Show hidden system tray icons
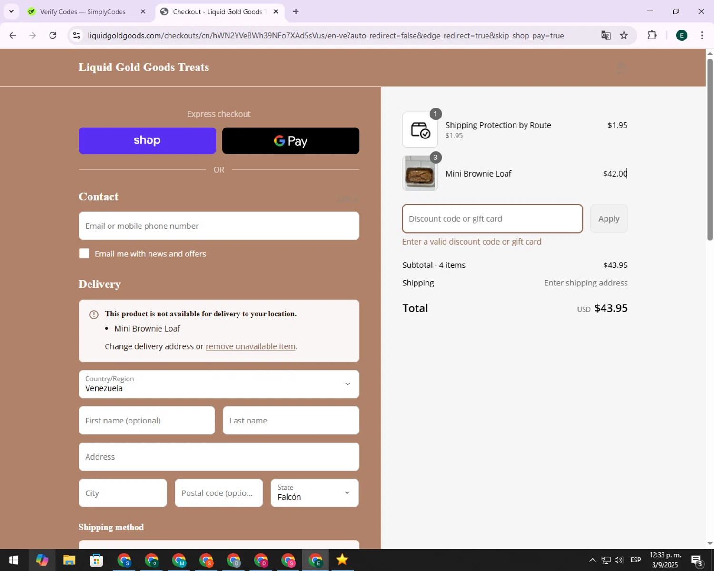The image size is (714, 571). click(x=592, y=560)
